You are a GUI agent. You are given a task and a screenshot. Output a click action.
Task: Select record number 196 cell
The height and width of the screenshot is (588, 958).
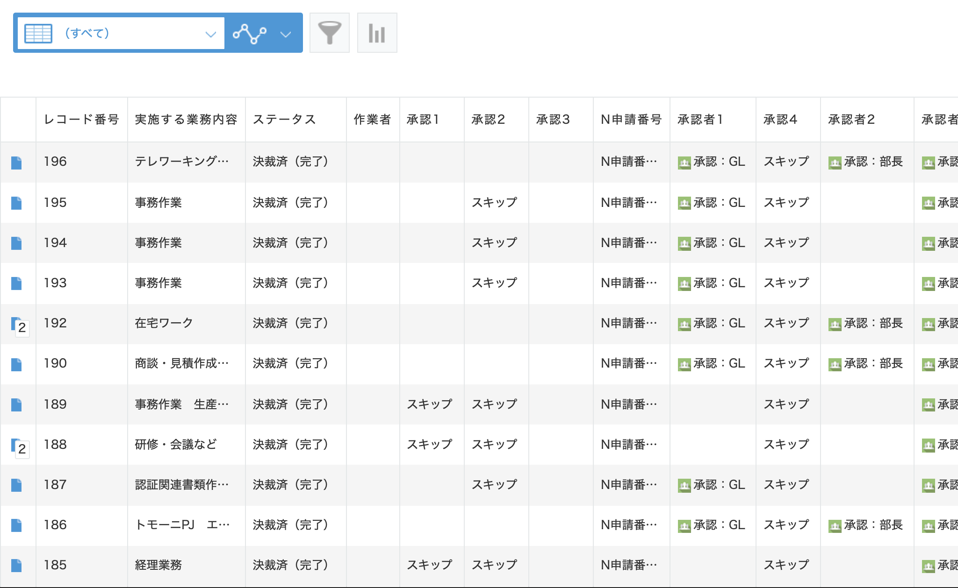[x=82, y=162]
